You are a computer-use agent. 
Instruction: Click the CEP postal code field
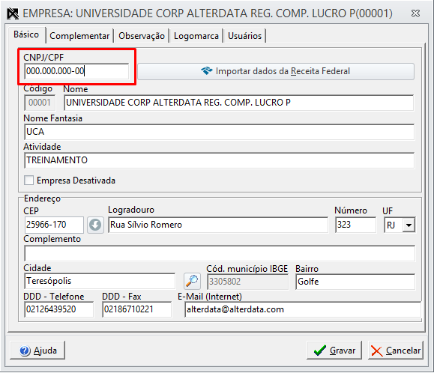[x=54, y=225]
